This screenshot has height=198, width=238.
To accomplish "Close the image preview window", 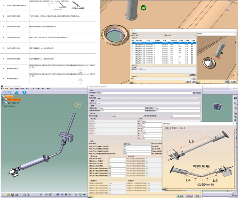I will coord(234,124).
